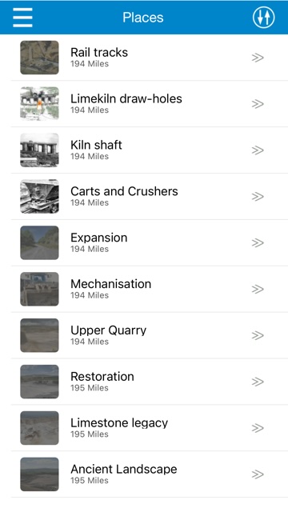Viewport: 288px width, 524px height.
Task: Tap the double arrow beside Expansion
Action: pyautogui.click(x=258, y=242)
